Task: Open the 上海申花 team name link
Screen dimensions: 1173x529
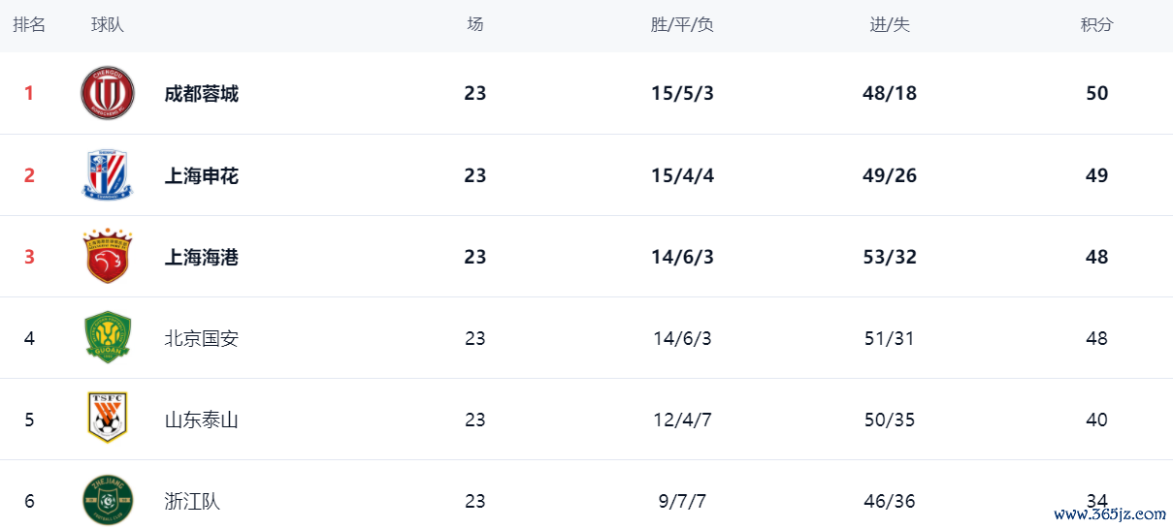Action: point(201,175)
